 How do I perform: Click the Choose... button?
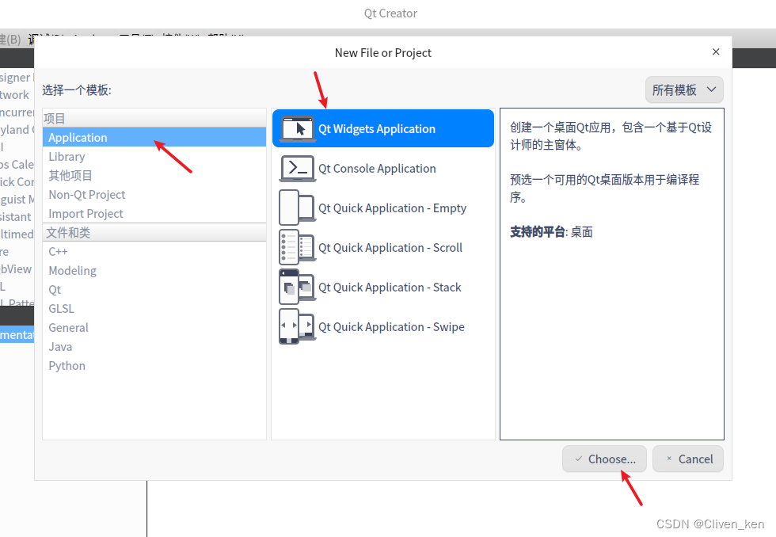point(604,459)
